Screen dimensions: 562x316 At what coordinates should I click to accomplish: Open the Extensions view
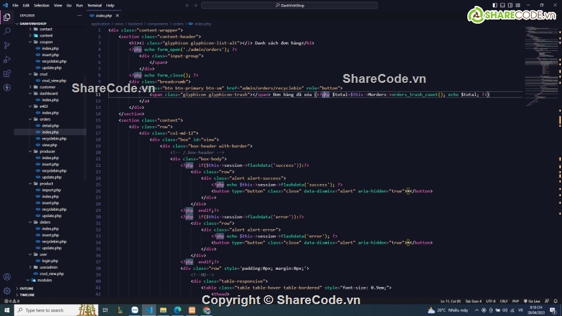7,73
